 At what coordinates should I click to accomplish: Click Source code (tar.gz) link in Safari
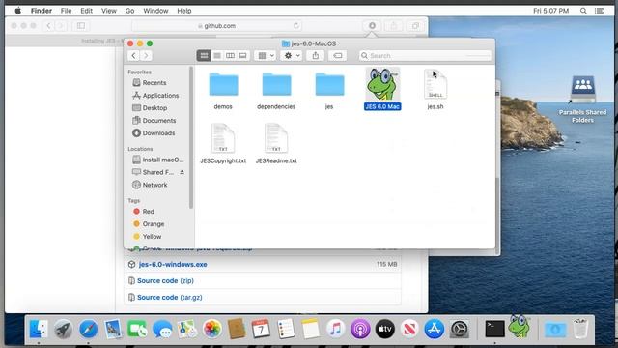[170, 297]
